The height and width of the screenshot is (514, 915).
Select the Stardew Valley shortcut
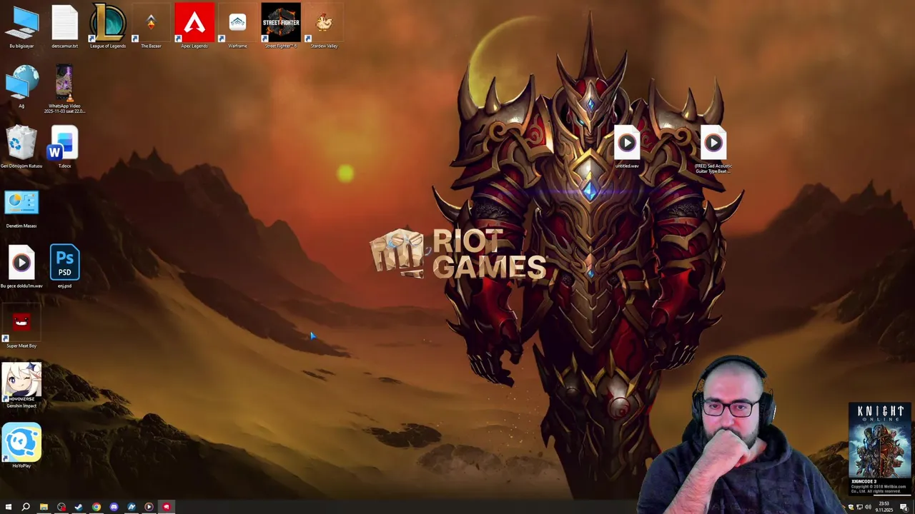tap(324, 27)
